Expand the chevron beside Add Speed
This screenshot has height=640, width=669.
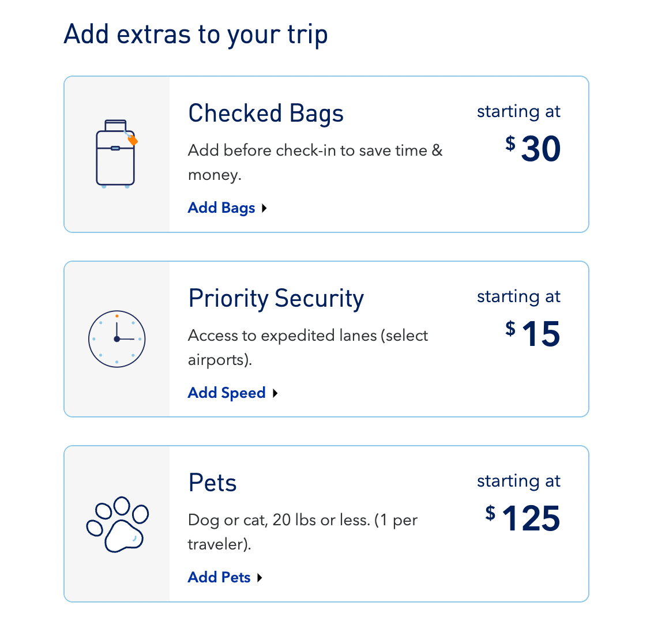[x=275, y=393]
